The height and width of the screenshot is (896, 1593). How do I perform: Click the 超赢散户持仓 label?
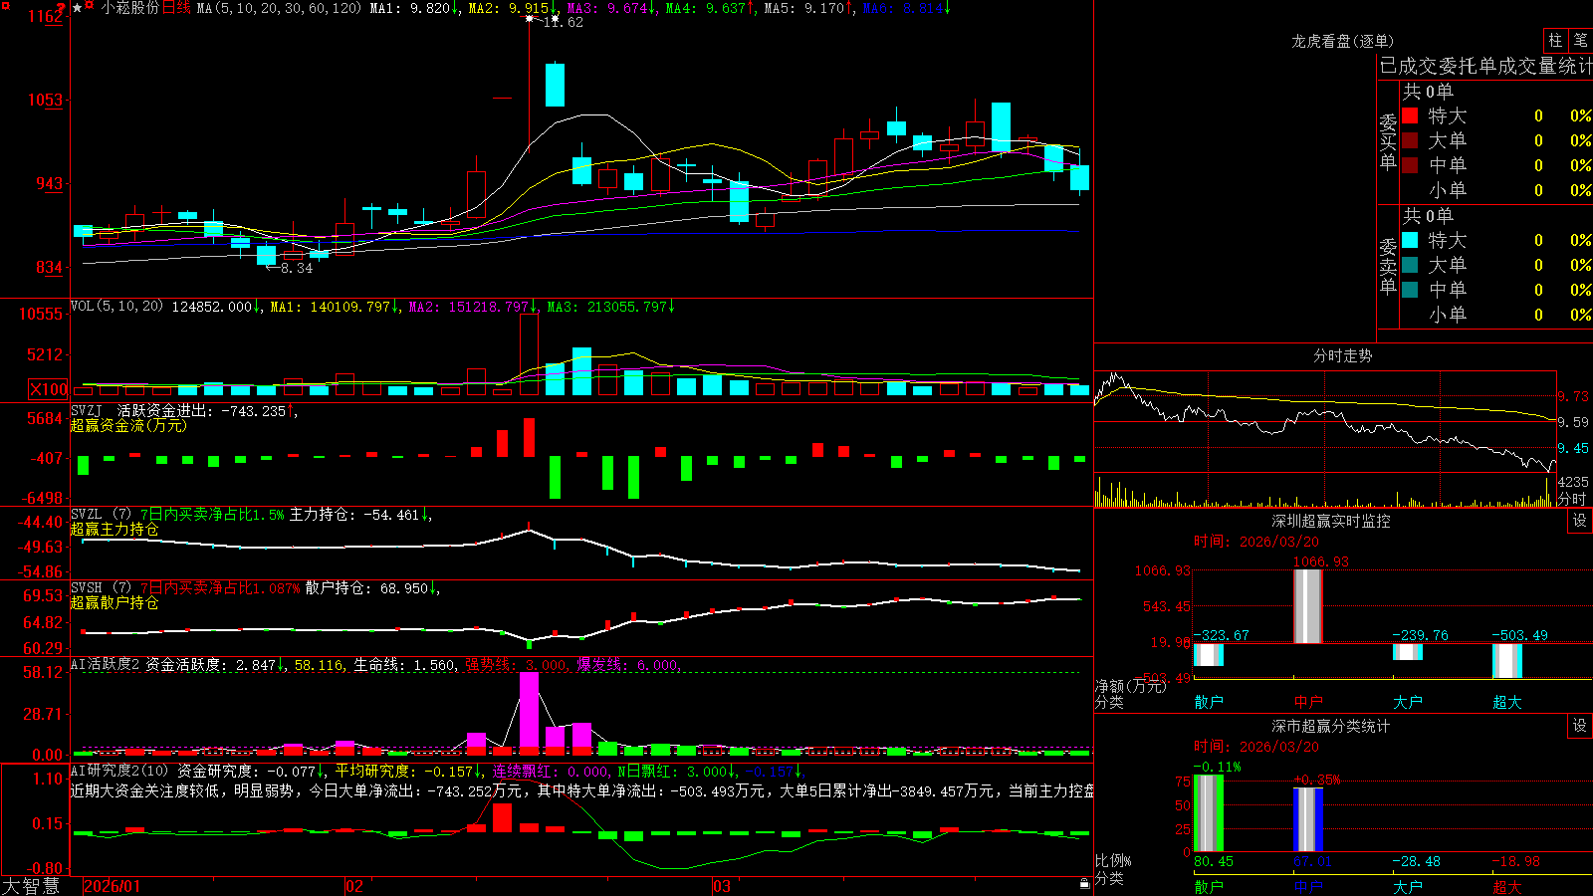tap(114, 602)
